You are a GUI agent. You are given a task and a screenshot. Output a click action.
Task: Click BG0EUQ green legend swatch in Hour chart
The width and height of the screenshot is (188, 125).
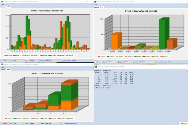coord(14,55)
